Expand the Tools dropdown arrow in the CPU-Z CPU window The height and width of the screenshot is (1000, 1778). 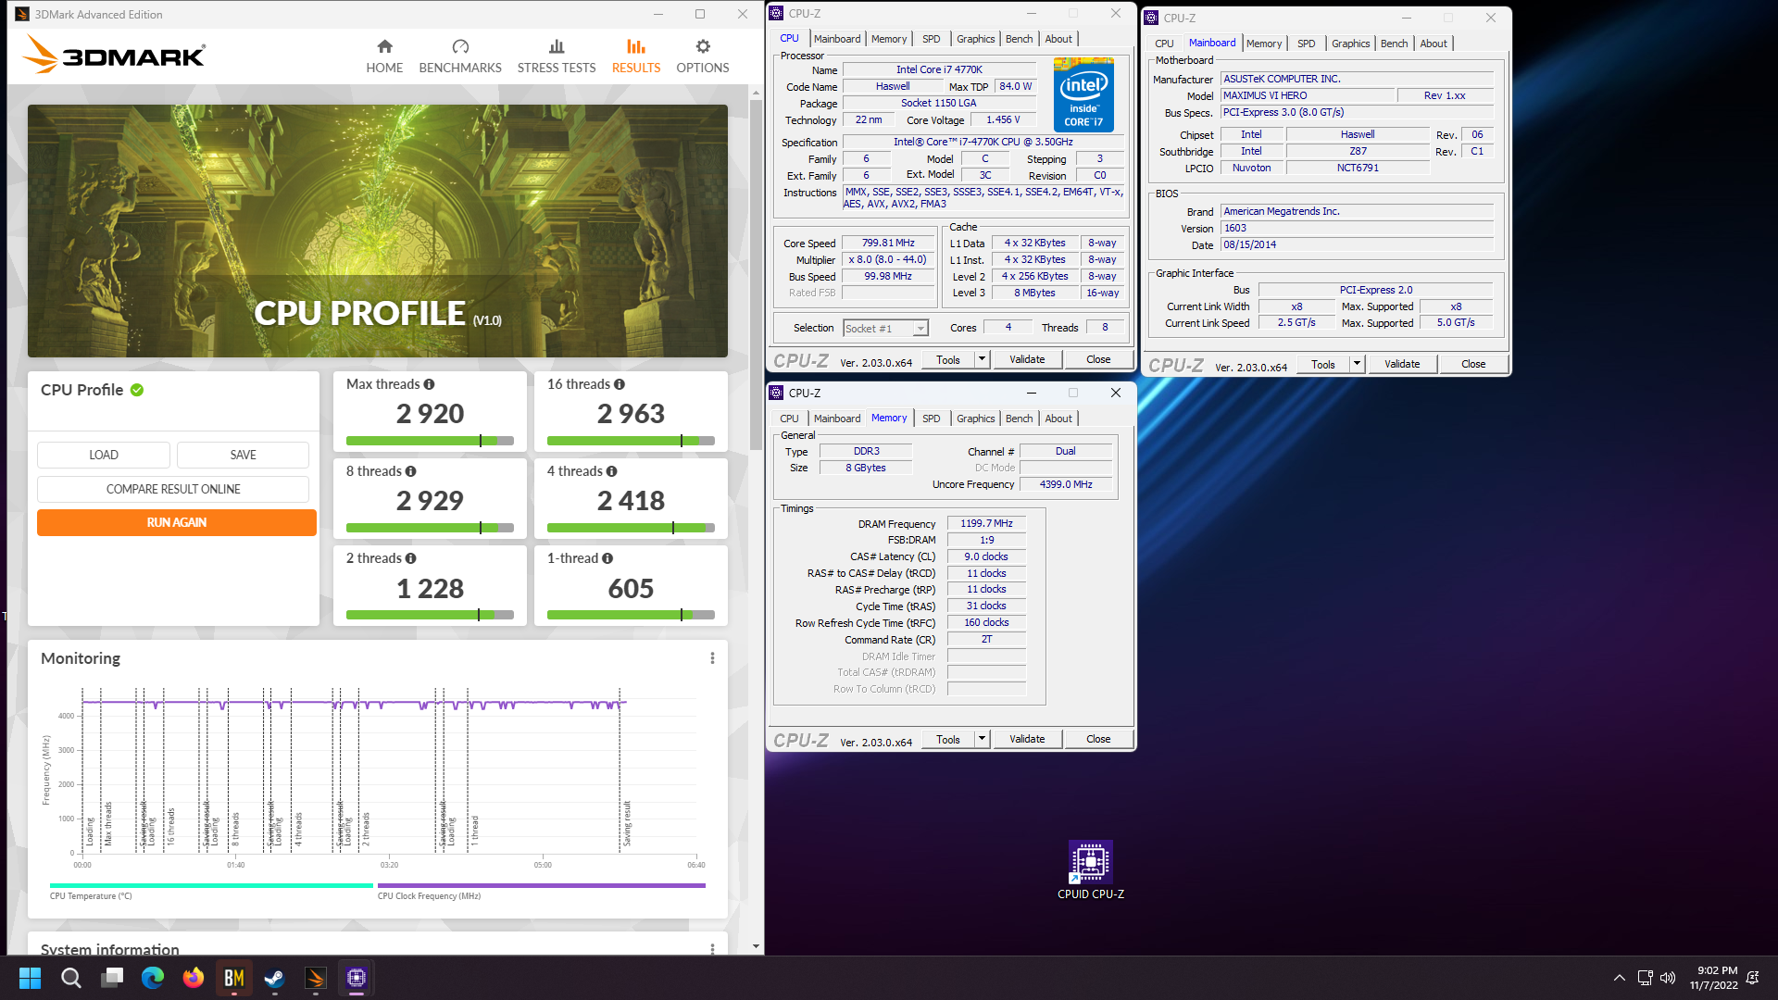(982, 359)
